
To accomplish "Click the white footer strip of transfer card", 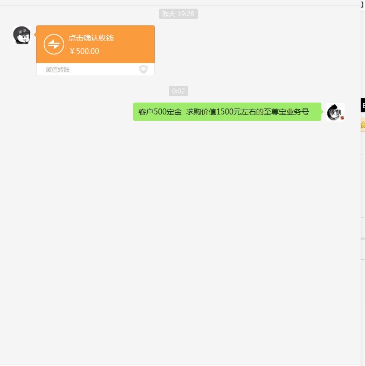I will (95, 69).
